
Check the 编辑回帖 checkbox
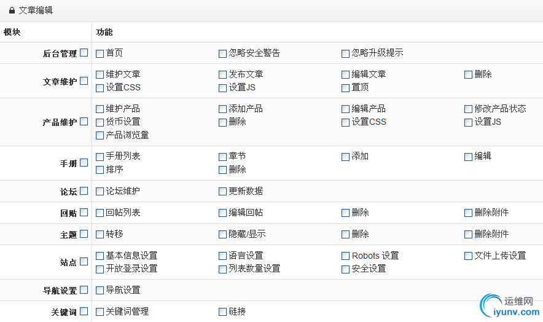pos(222,213)
